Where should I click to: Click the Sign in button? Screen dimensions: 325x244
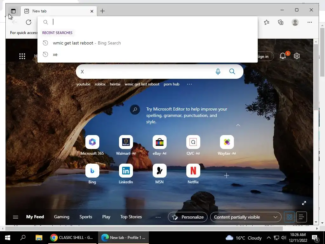pyautogui.click(x=265, y=56)
